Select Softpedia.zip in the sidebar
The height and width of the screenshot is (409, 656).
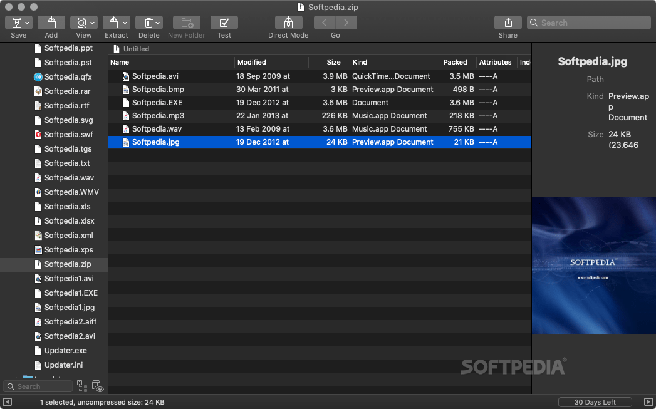pyautogui.click(x=54, y=264)
